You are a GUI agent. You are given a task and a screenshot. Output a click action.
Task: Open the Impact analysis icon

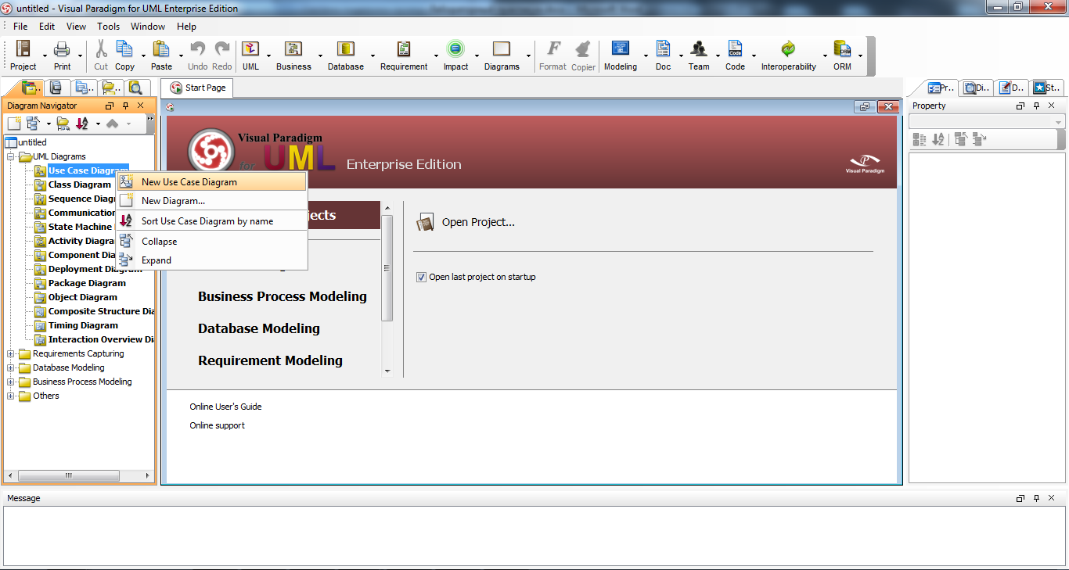(455, 49)
